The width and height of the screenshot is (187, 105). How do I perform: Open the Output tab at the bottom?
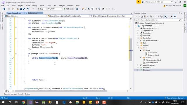point(28,94)
